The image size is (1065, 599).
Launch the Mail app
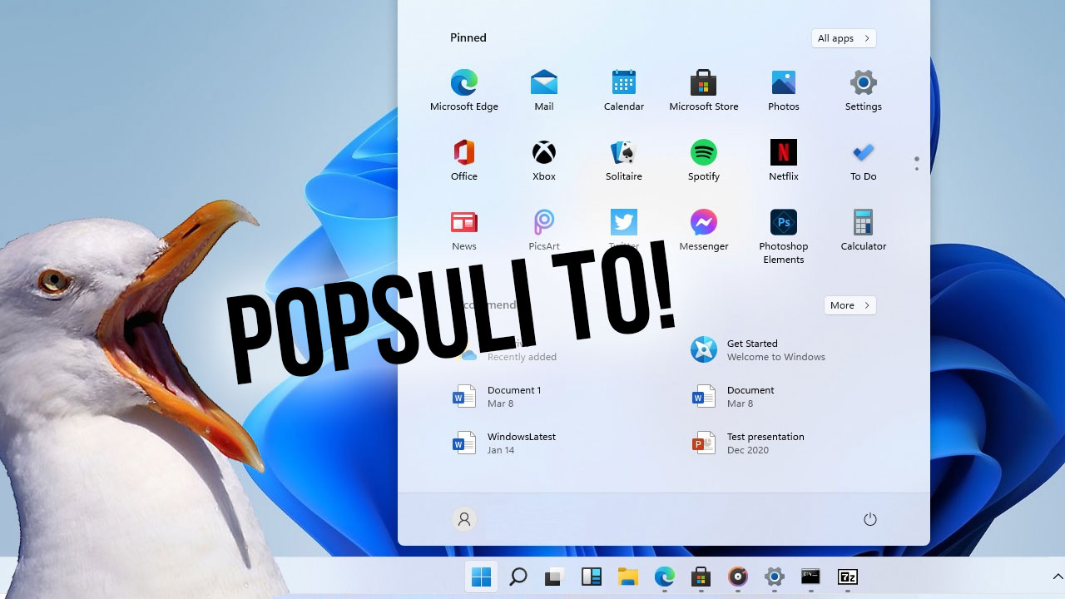tap(544, 91)
